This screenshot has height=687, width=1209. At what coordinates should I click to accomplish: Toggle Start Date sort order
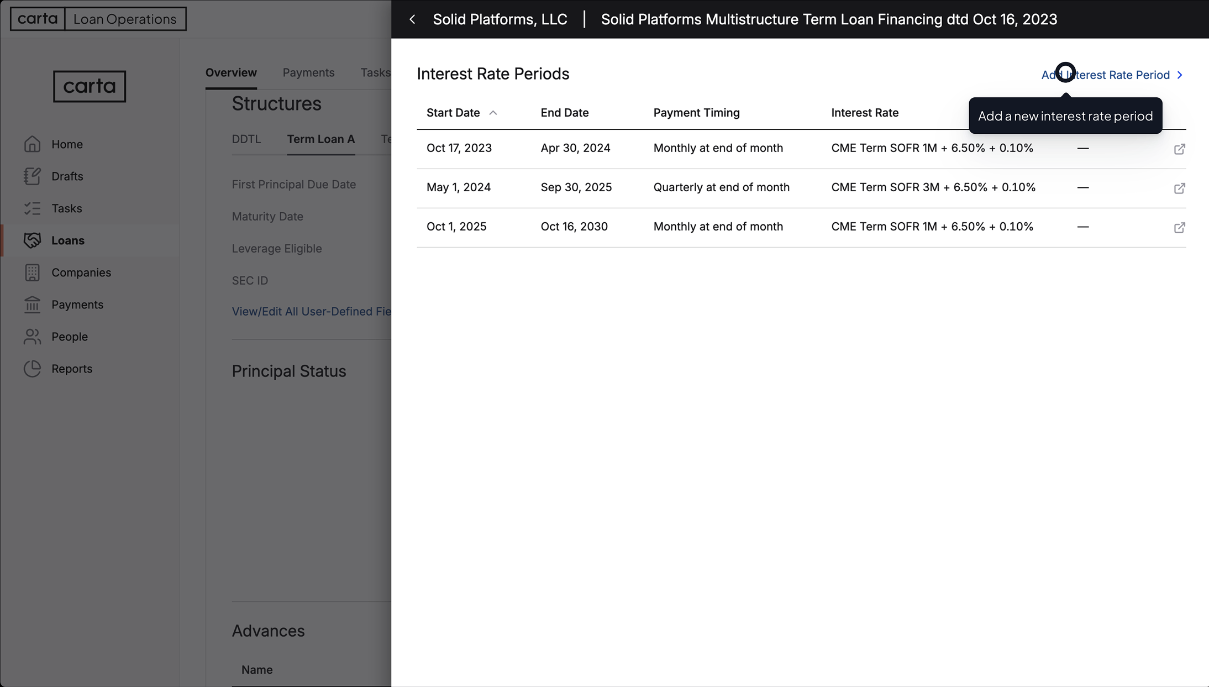click(x=493, y=112)
